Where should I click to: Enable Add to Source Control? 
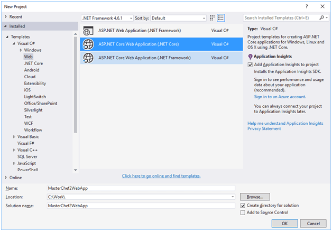tap(243, 212)
